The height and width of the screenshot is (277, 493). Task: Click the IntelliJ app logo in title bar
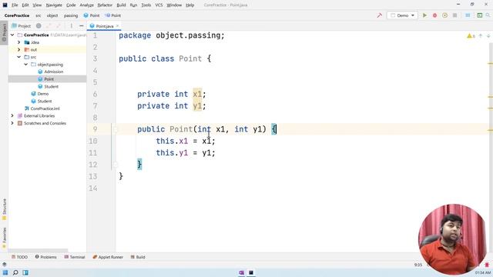(x=5, y=5)
